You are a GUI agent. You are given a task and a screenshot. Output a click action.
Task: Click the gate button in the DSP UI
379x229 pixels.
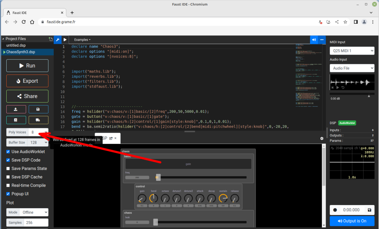pos(188,164)
